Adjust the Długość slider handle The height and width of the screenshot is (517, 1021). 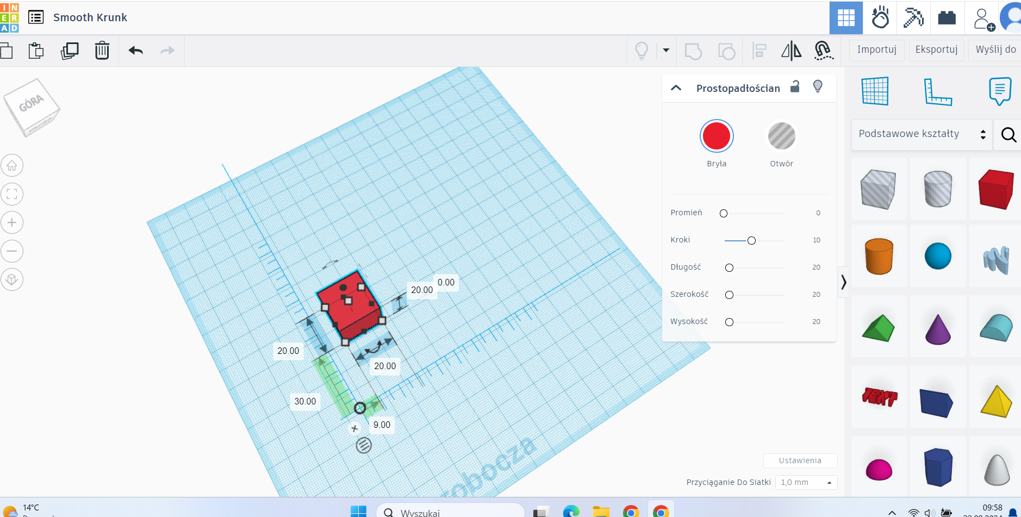tap(730, 267)
